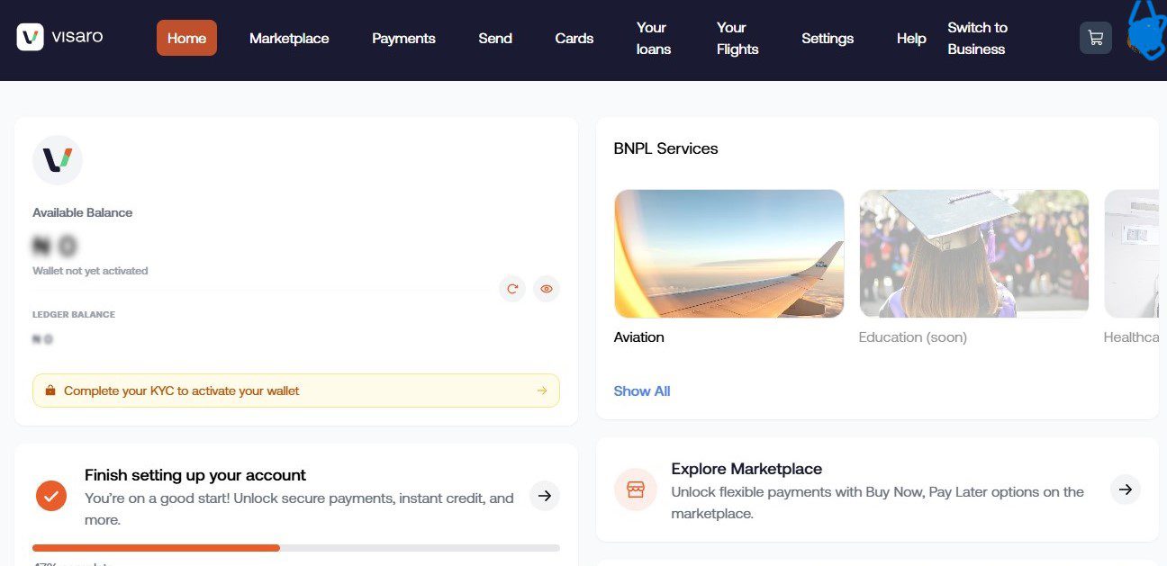Open the Cards menu item
The image size is (1167, 566).
point(574,38)
